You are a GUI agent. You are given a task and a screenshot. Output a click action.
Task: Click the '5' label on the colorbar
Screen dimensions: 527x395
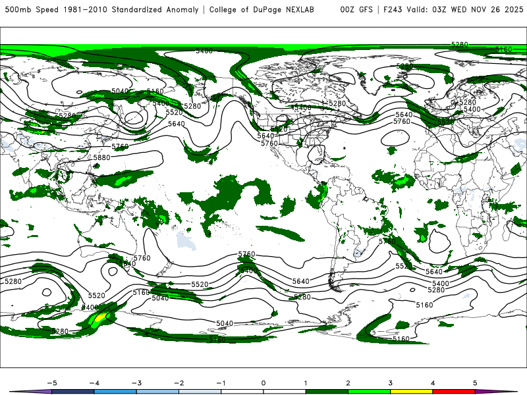(475, 383)
